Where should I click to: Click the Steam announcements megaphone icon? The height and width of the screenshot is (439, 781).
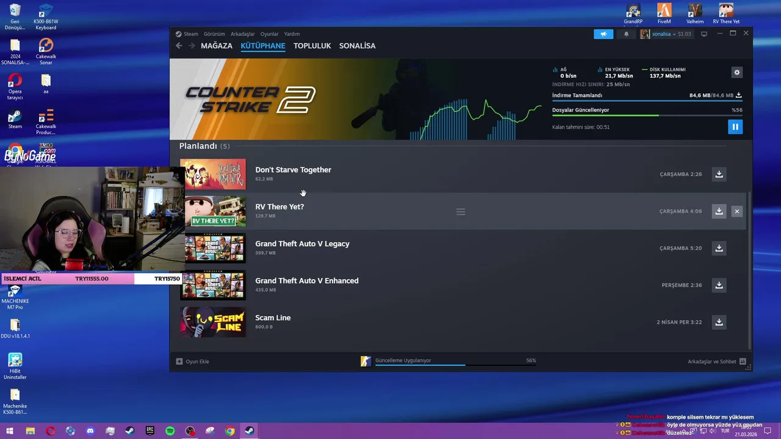tap(603, 34)
